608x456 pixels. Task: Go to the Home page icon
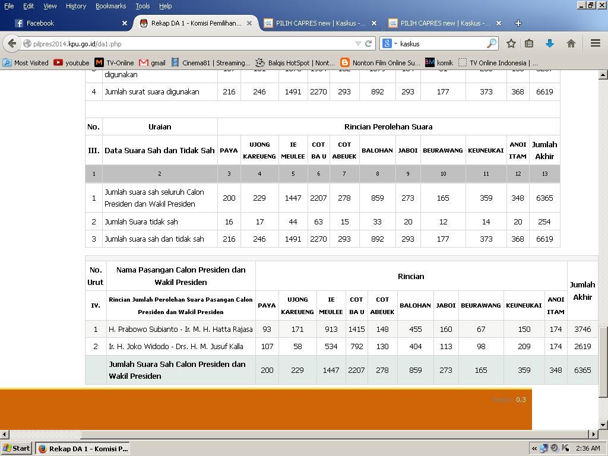point(571,43)
